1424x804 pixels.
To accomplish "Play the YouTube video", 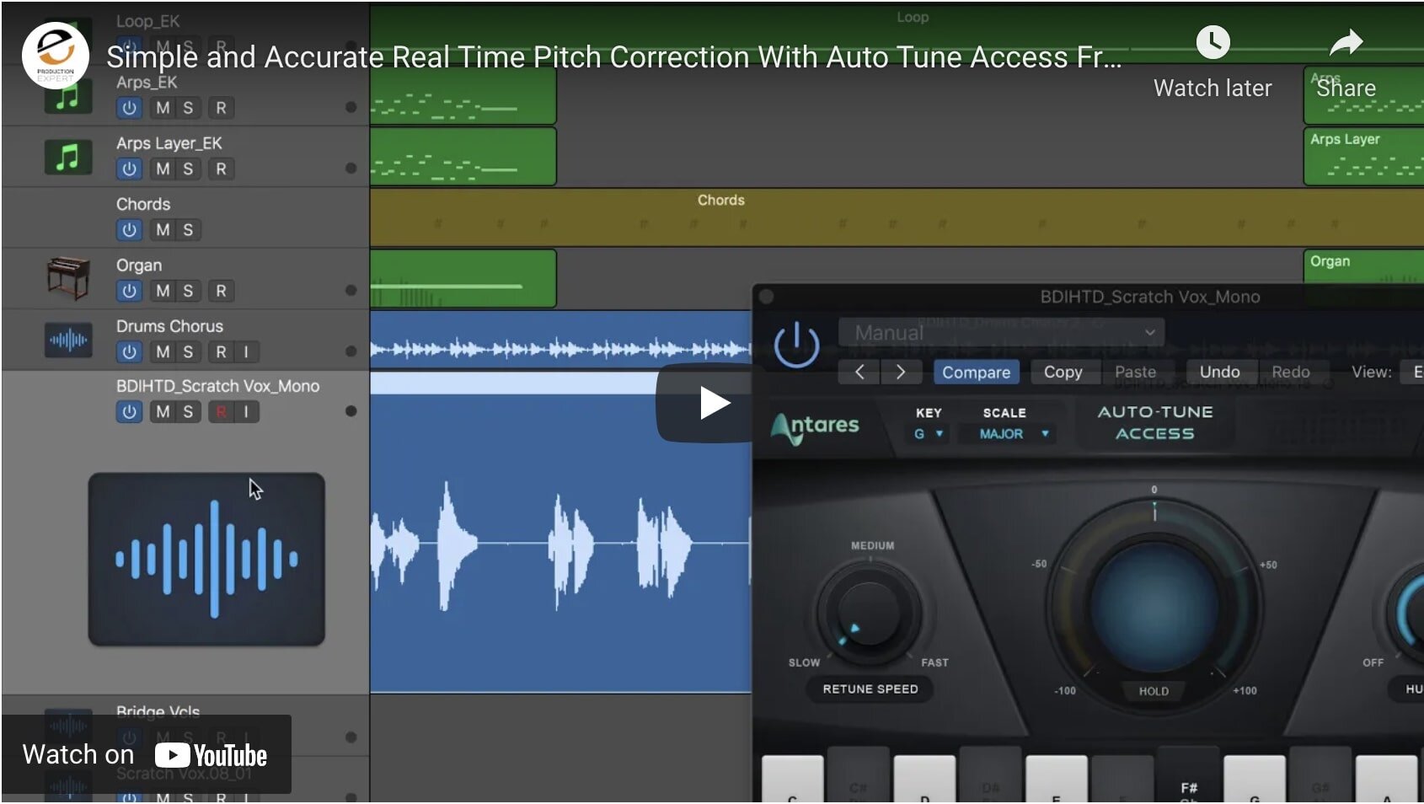I will [x=714, y=403].
